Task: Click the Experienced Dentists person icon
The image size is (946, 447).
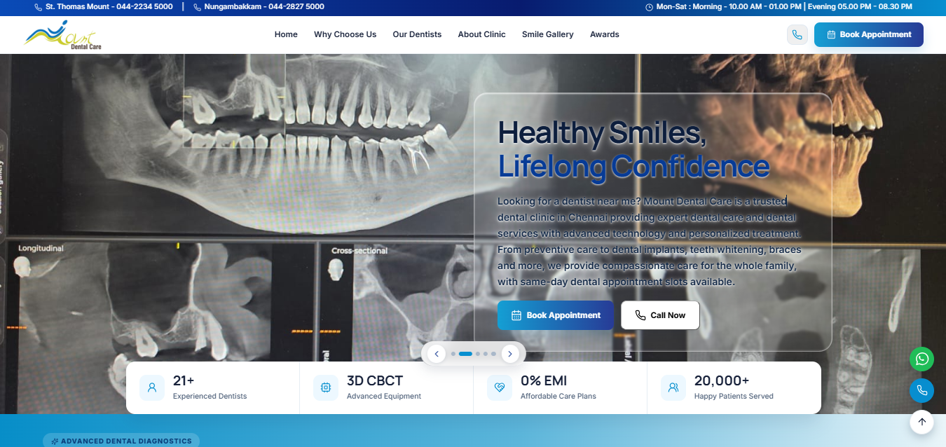Action: coord(152,387)
